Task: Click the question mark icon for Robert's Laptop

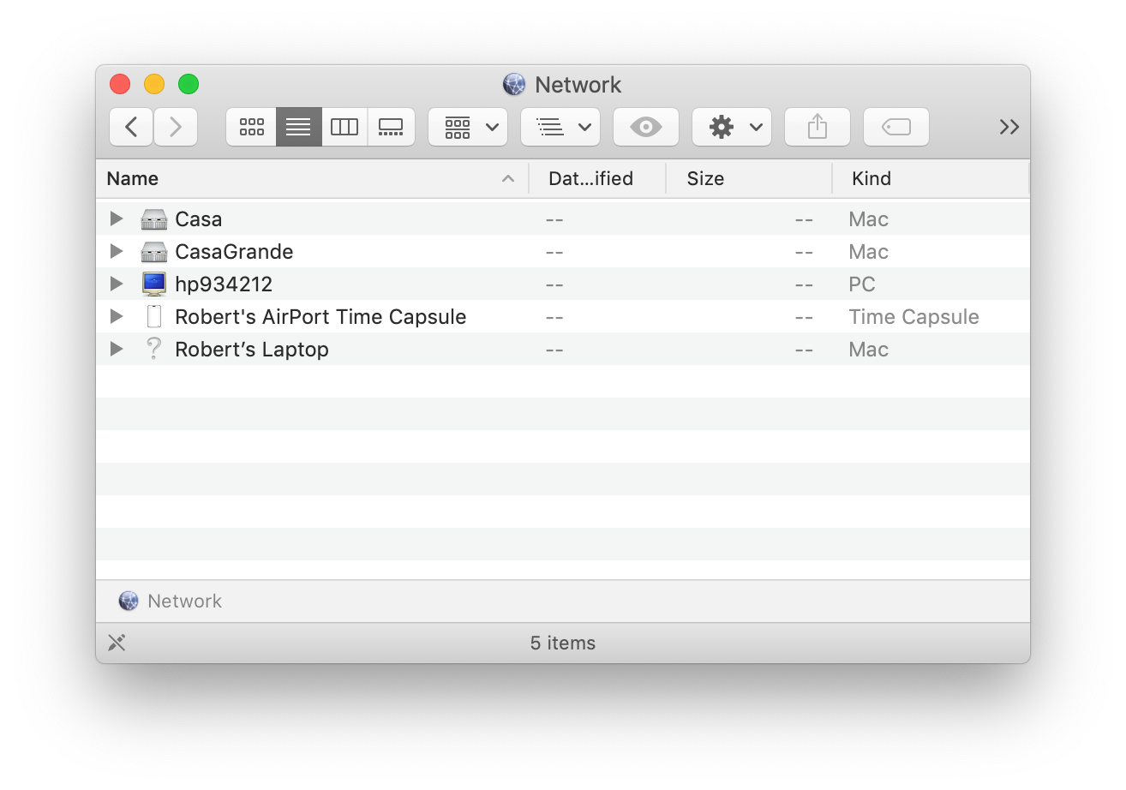Action: click(154, 349)
